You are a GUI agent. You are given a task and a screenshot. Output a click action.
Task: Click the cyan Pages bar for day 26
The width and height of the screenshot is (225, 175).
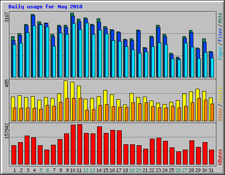coord(179,68)
